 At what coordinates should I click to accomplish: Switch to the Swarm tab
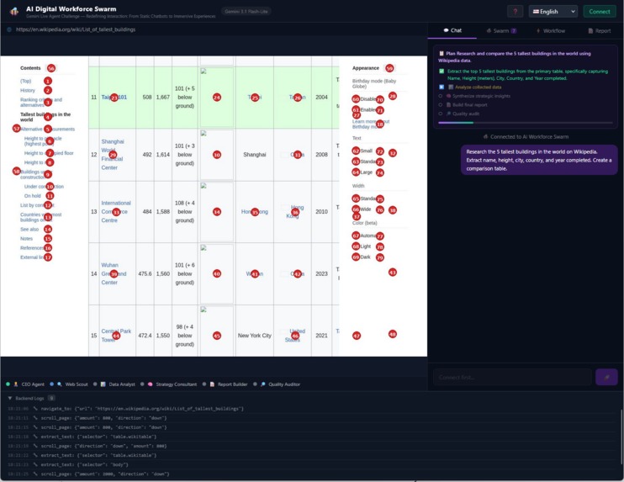click(501, 30)
